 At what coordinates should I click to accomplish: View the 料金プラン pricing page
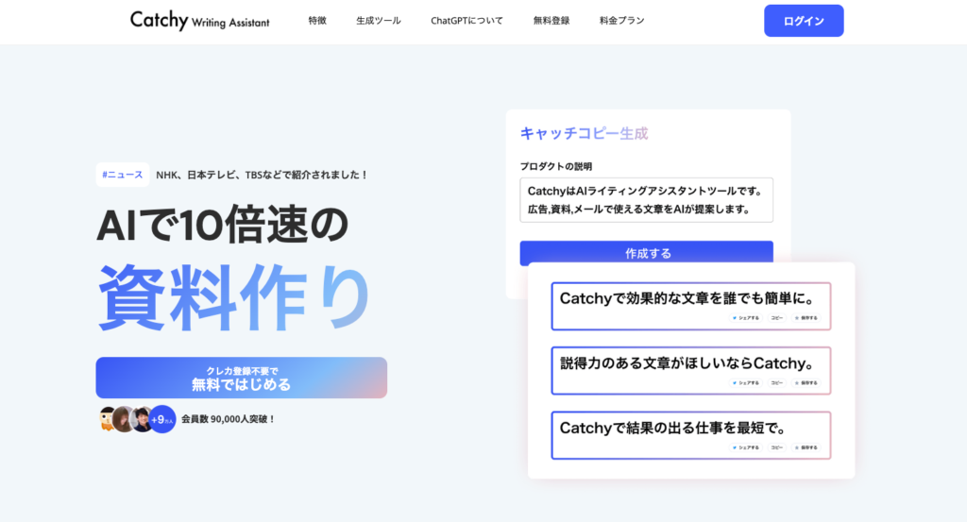click(x=621, y=21)
